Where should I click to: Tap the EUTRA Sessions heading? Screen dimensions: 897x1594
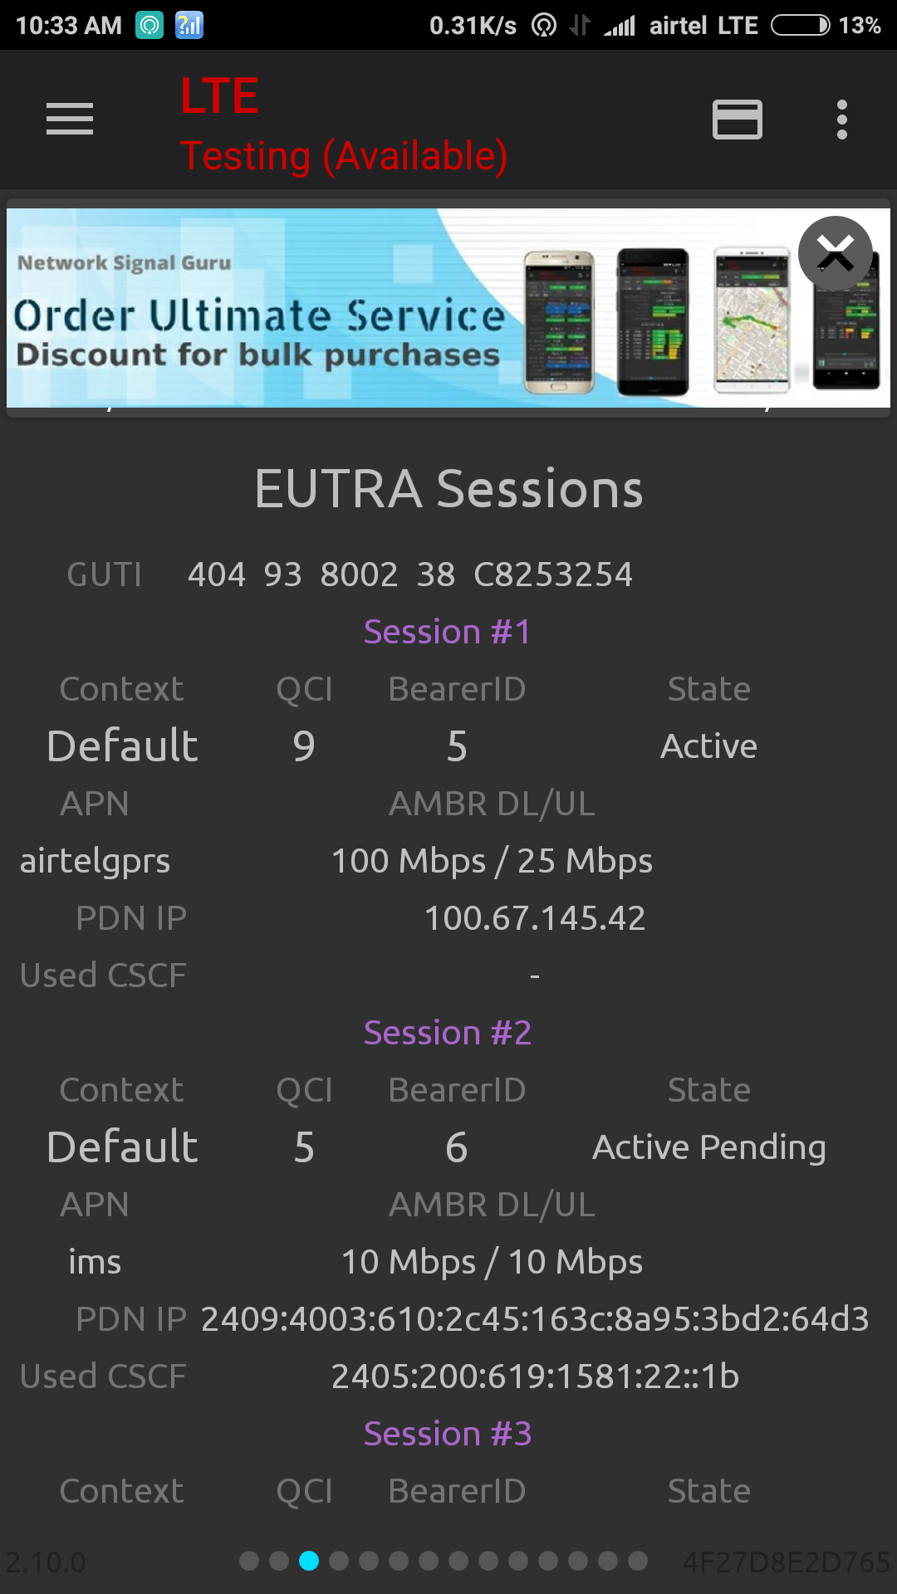(448, 488)
